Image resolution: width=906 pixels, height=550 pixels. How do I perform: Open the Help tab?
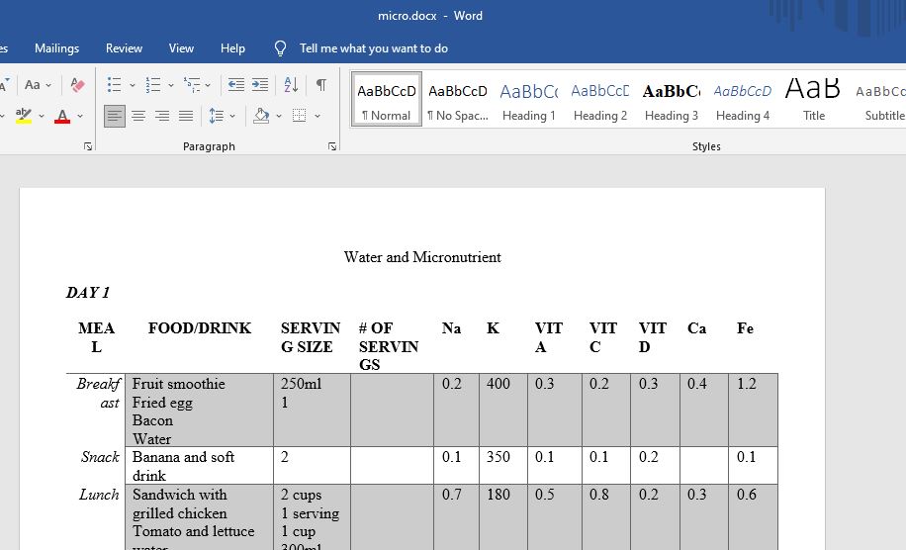[x=232, y=48]
